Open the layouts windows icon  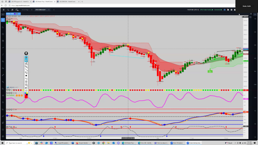point(12,10)
